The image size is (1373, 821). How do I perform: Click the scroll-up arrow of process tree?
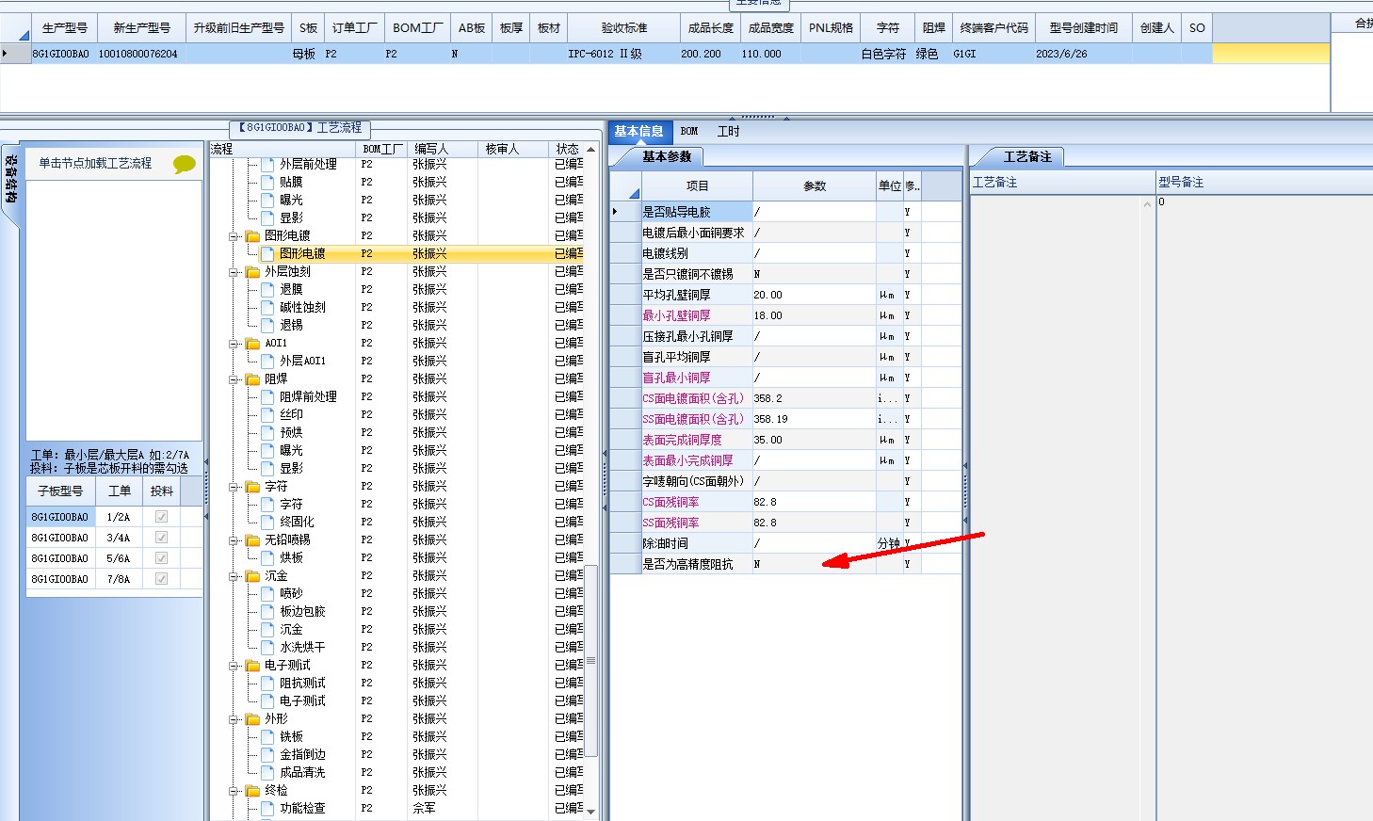(x=590, y=150)
